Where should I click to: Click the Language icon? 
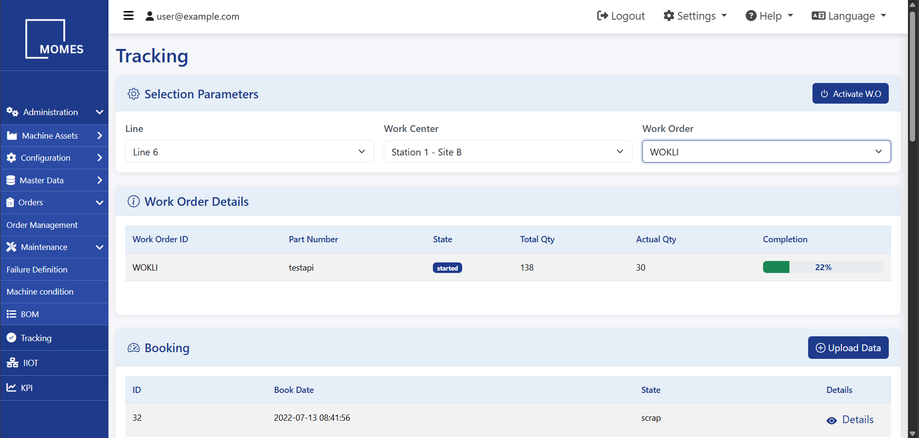(818, 16)
